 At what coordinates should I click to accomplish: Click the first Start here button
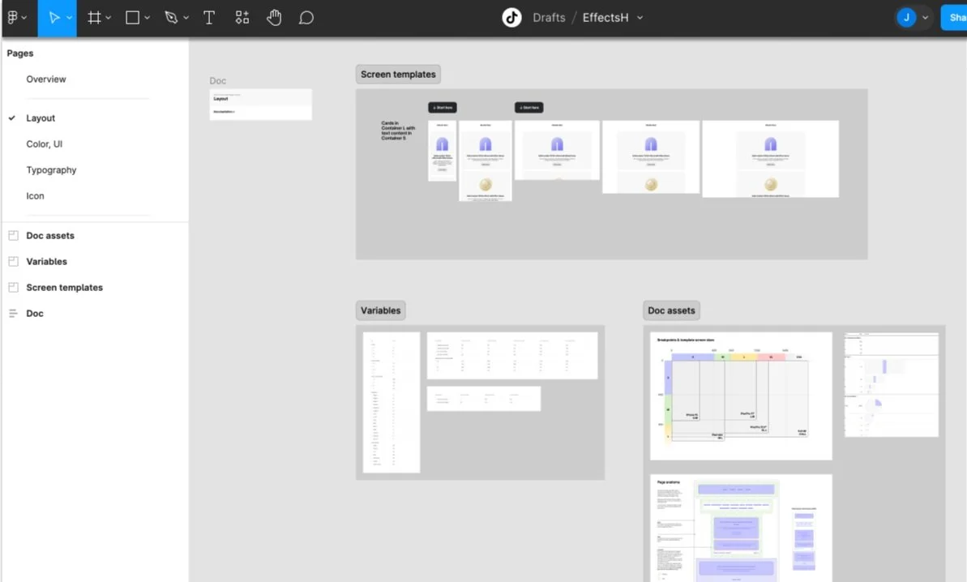(x=443, y=107)
